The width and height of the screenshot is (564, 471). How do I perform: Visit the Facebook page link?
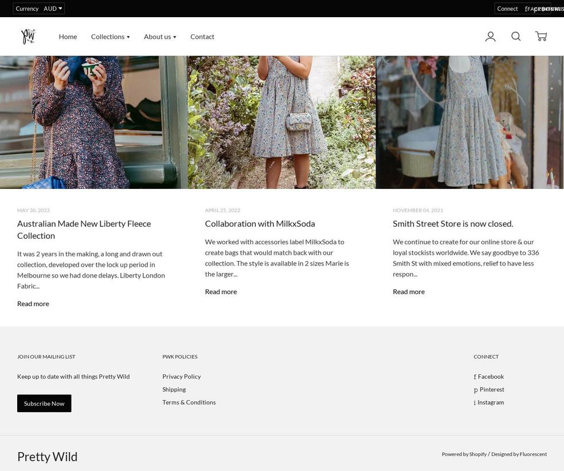(x=489, y=377)
